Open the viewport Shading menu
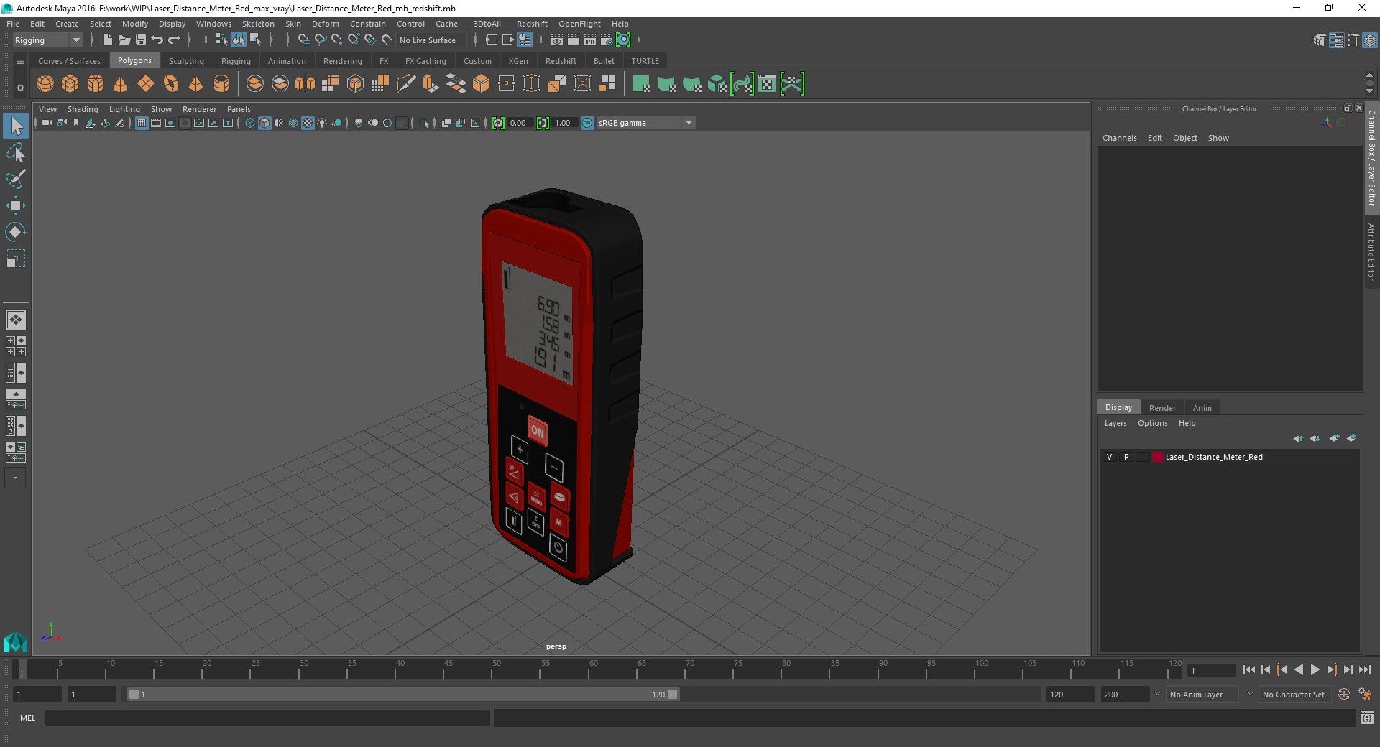 pyautogui.click(x=83, y=109)
